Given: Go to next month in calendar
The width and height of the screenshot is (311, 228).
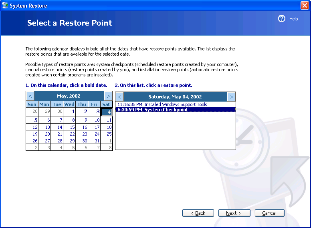Looking at the screenshot, I should 108,96.
